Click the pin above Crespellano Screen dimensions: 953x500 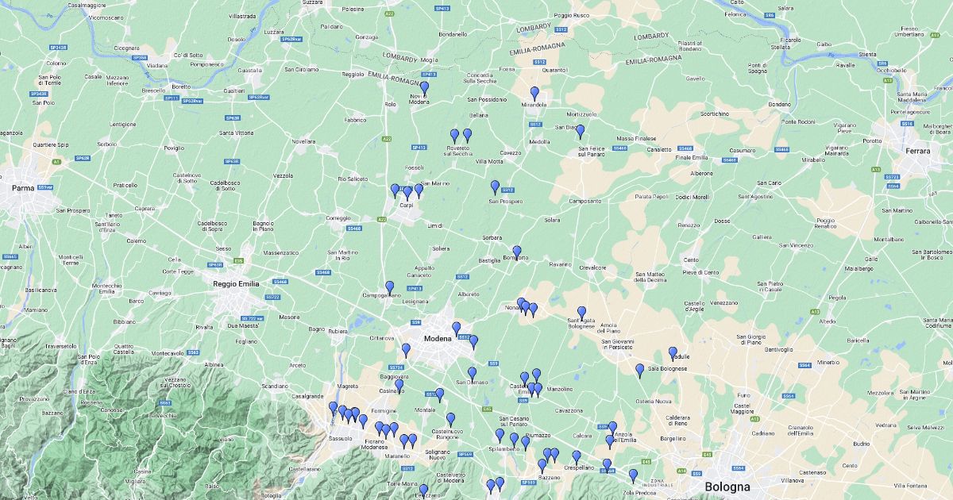point(577,458)
